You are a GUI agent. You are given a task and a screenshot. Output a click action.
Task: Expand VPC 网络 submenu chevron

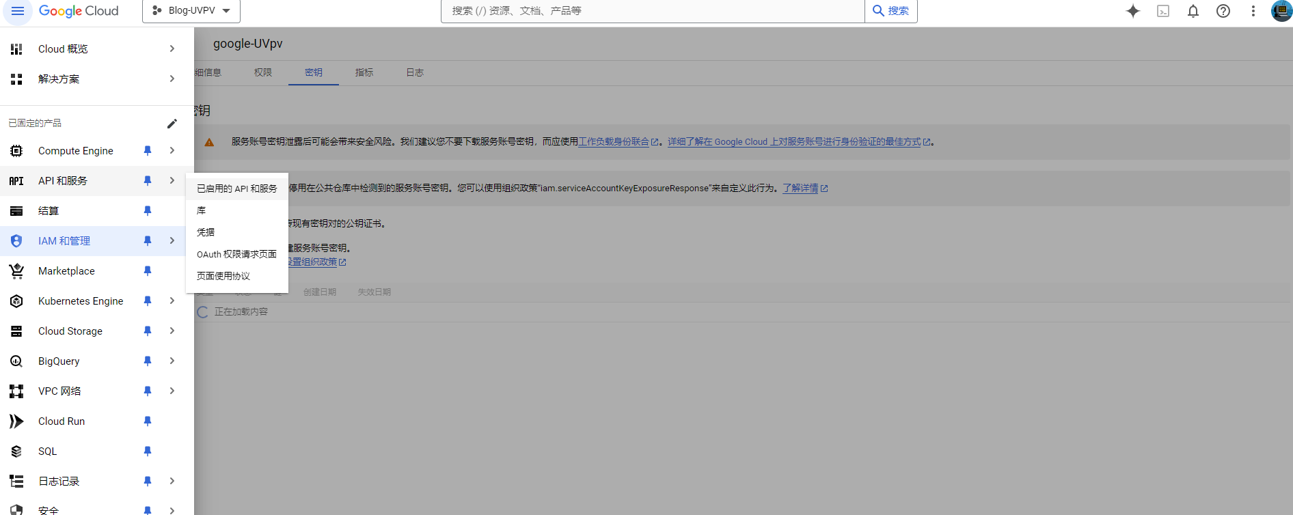pos(172,391)
